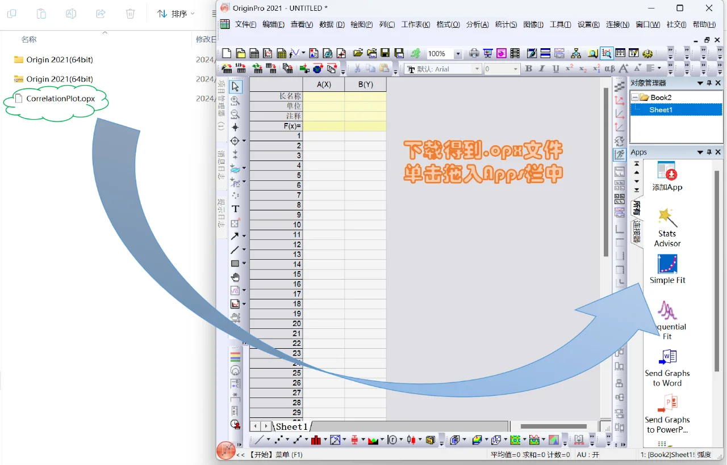The height and width of the screenshot is (465, 727).
Task: Launch the Stats Advisor app
Action: pyautogui.click(x=667, y=227)
